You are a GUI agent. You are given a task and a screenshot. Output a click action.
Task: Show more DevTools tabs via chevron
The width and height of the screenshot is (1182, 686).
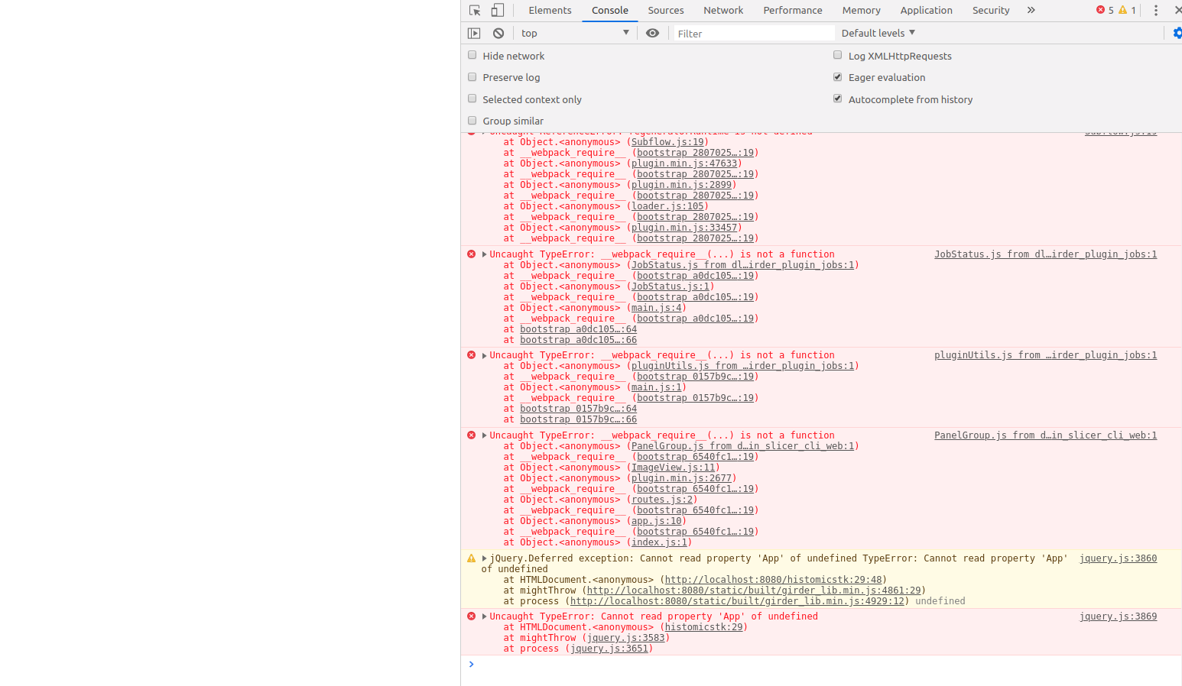point(1031,10)
